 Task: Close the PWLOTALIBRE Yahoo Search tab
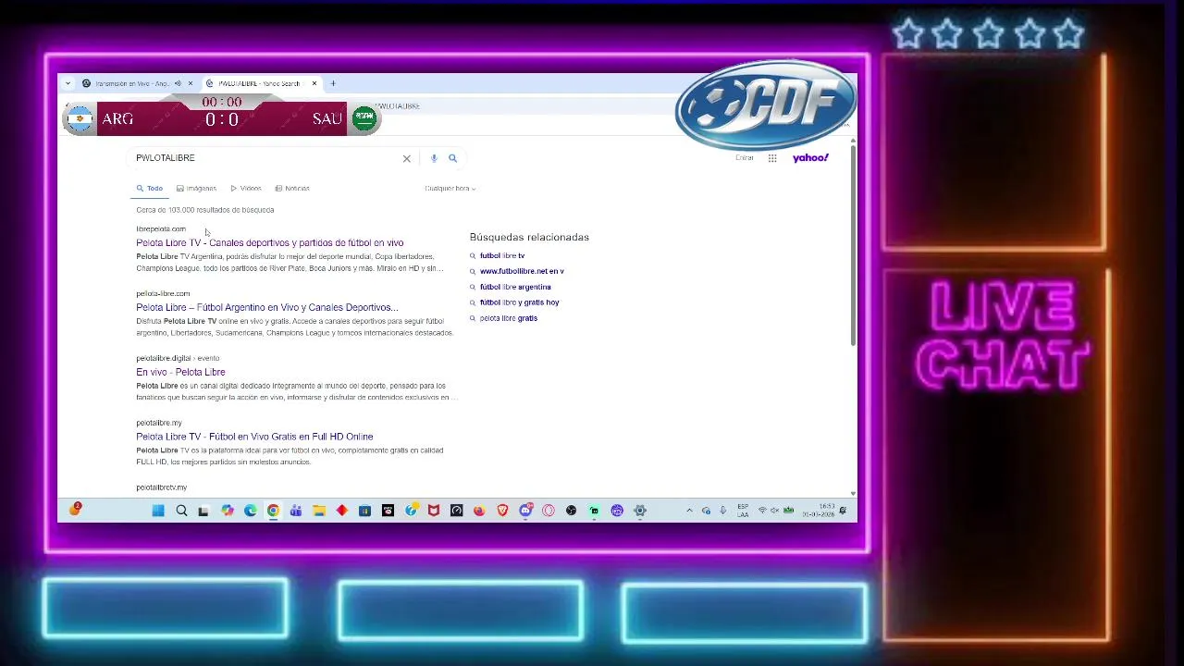coord(314,83)
